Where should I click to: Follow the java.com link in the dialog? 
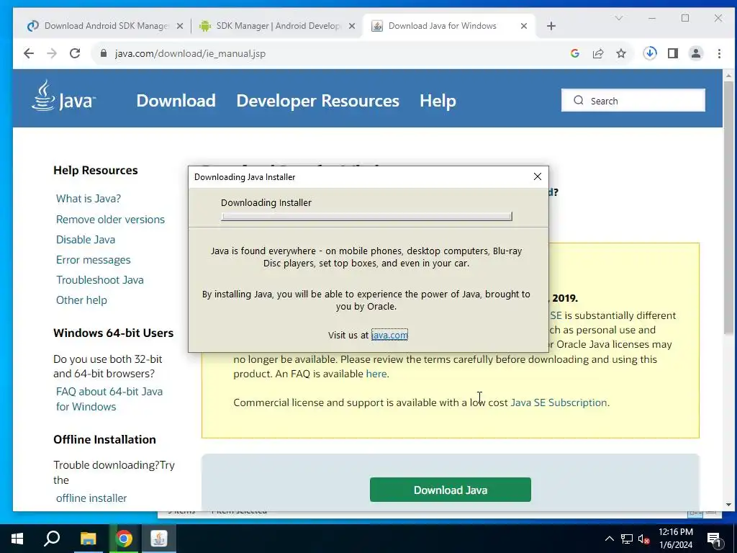pos(389,335)
